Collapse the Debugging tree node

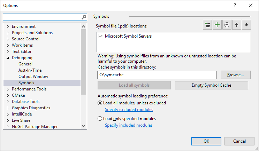[x=8, y=58]
